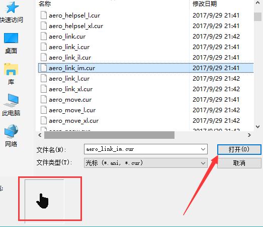
Task: Click the Cancel (取消) button
Action: click(239, 163)
